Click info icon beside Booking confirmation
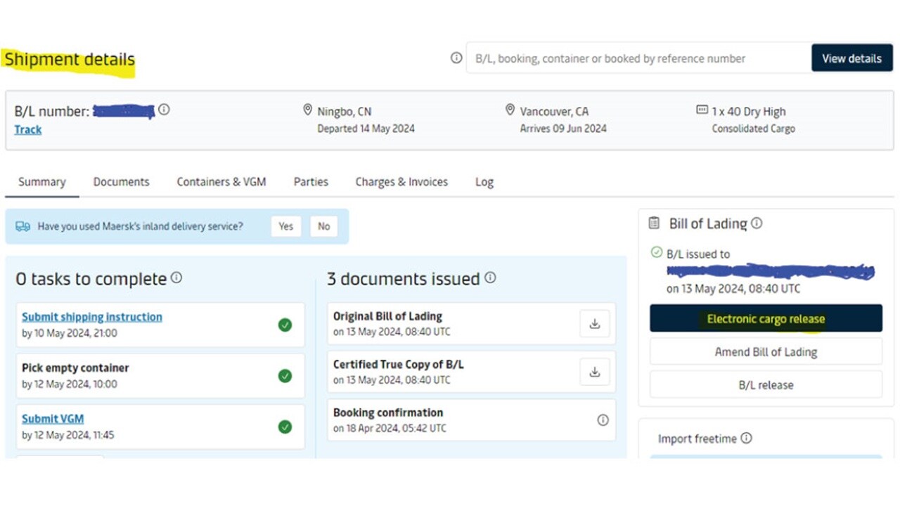The width and height of the screenshot is (900, 506). 603,420
